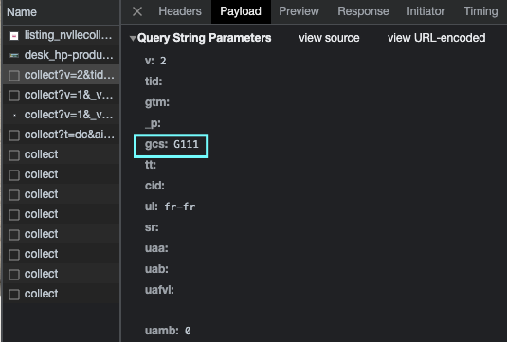The width and height of the screenshot is (507, 342).
Task: Click the 'tt:' parameter
Action: (x=151, y=165)
